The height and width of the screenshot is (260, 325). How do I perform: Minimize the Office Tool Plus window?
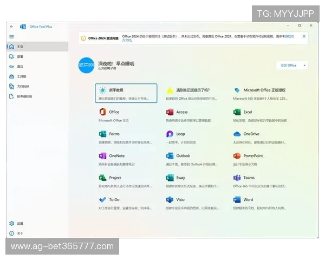pyautogui.click(x=288, y=25)
